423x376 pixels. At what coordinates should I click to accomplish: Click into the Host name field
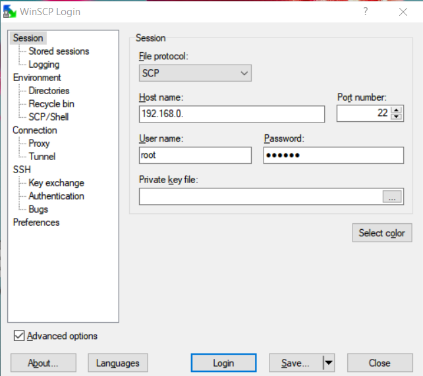click(x=232, y=114)
